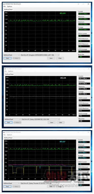Expand Buffered Read test dropdown in Galaxy GX0256NF100 window
Viewport: 94px width, 194px height.
(x=12, y=119)
